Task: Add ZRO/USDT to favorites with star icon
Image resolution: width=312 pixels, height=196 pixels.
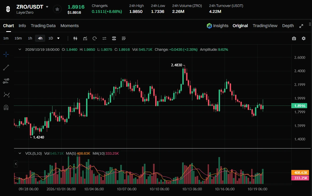Action: click(x=57, y=9)
